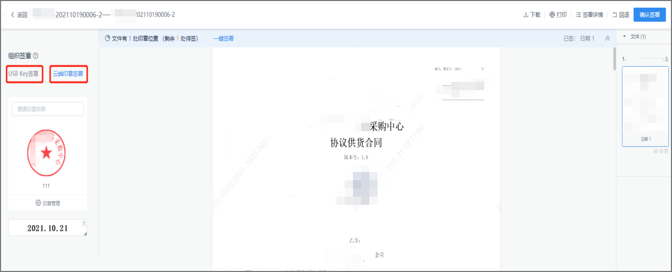Switch to USB Key签章 tab
672x272 pixels.
pyautogui.click(x=24, y=74)
